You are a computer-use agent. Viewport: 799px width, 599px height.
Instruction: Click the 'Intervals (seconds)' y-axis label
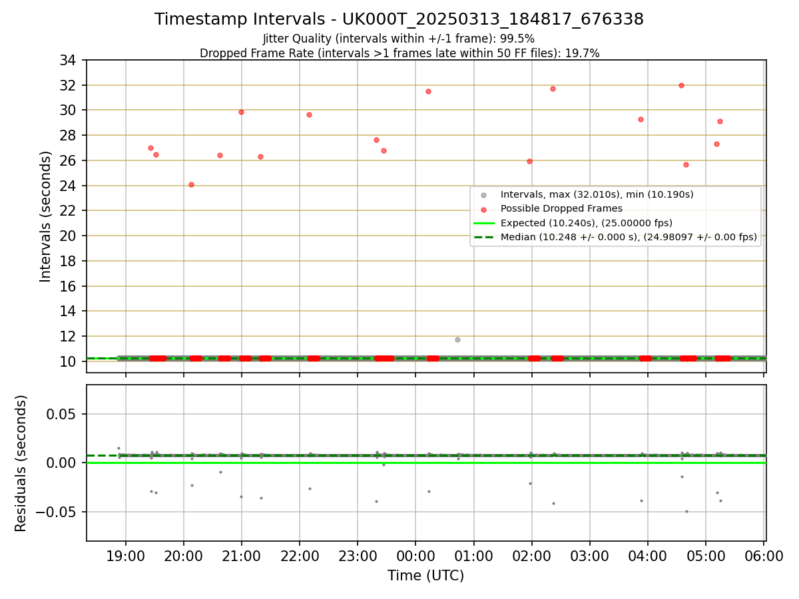point(45,216)
